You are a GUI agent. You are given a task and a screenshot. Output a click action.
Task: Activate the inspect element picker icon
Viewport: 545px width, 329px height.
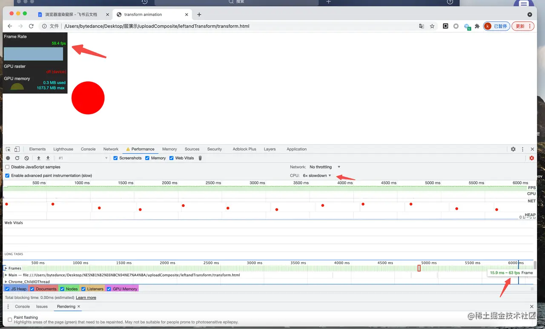tap(8, 149)
